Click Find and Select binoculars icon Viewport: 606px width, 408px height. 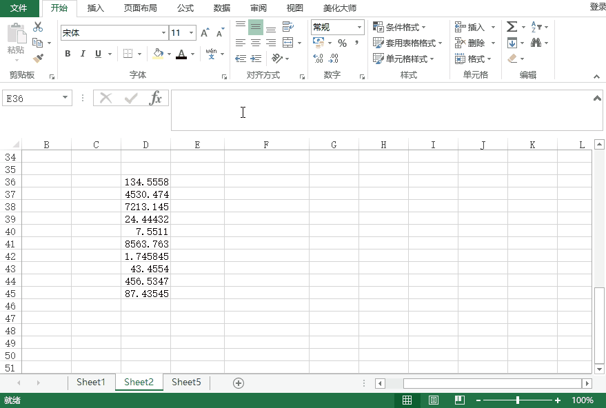[536, 43]
